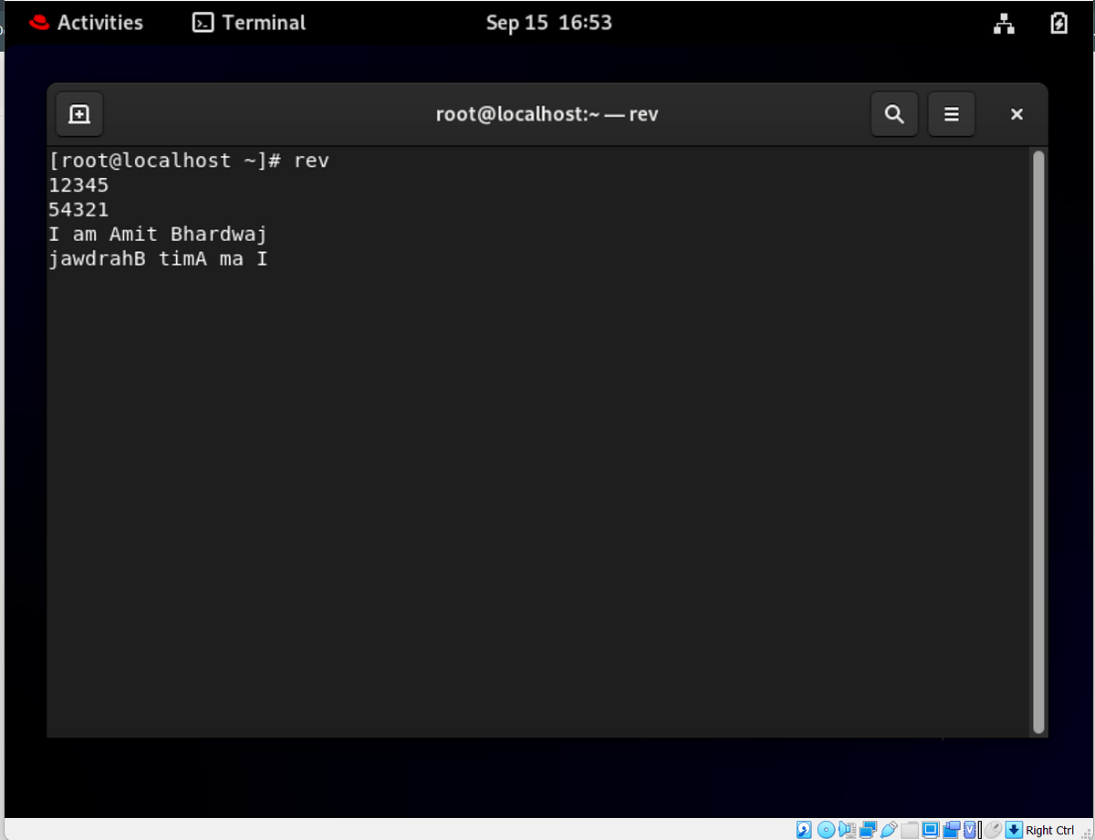The image size is (1095, 840).
Task: Click the hard disk activity indicator
Action: [x=803, y=829]
